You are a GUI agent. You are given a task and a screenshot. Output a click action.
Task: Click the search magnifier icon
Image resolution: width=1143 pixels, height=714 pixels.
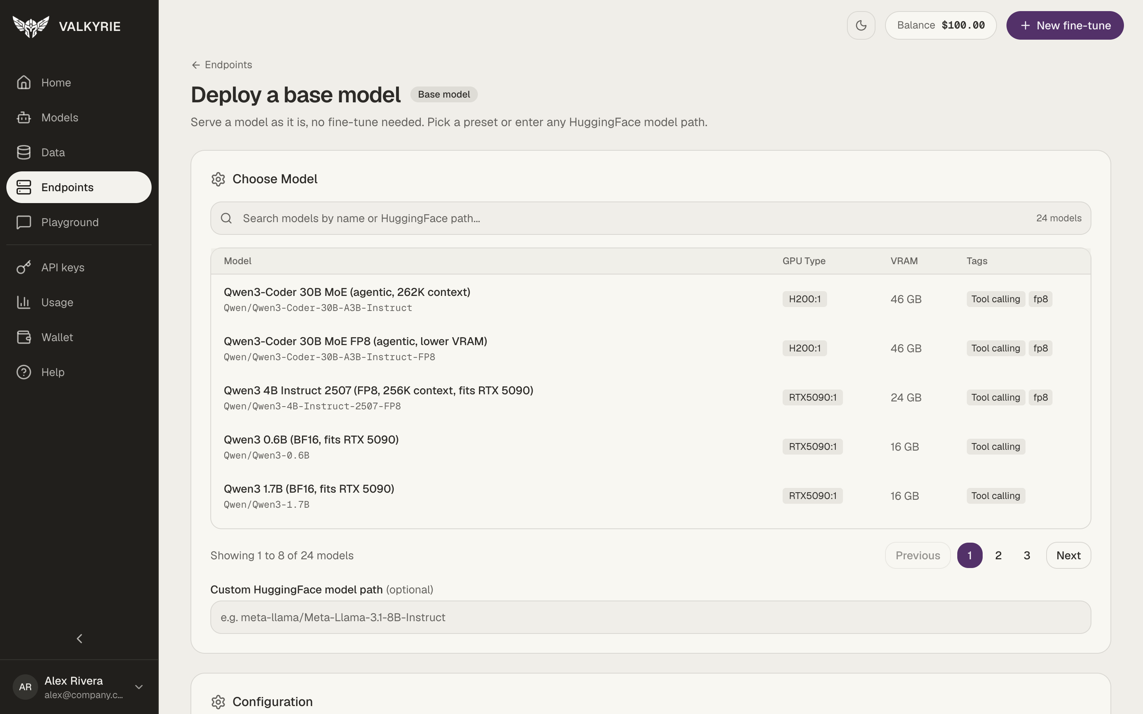pyautogui.click(x=226, y=218)
